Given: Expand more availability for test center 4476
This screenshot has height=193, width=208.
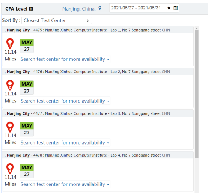Looking at the screenshot, I should tap(65, 101).
